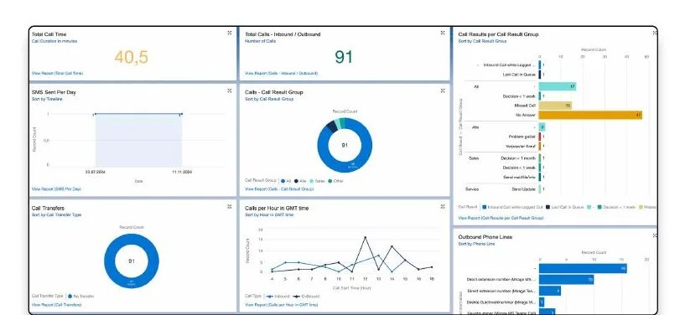Expand the Calls - Call Result Group widget

point(443,90)
